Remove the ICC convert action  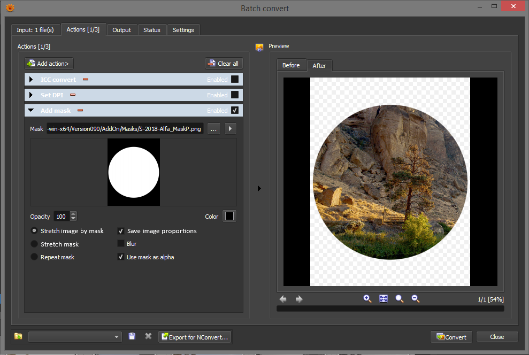click(86, 80)
